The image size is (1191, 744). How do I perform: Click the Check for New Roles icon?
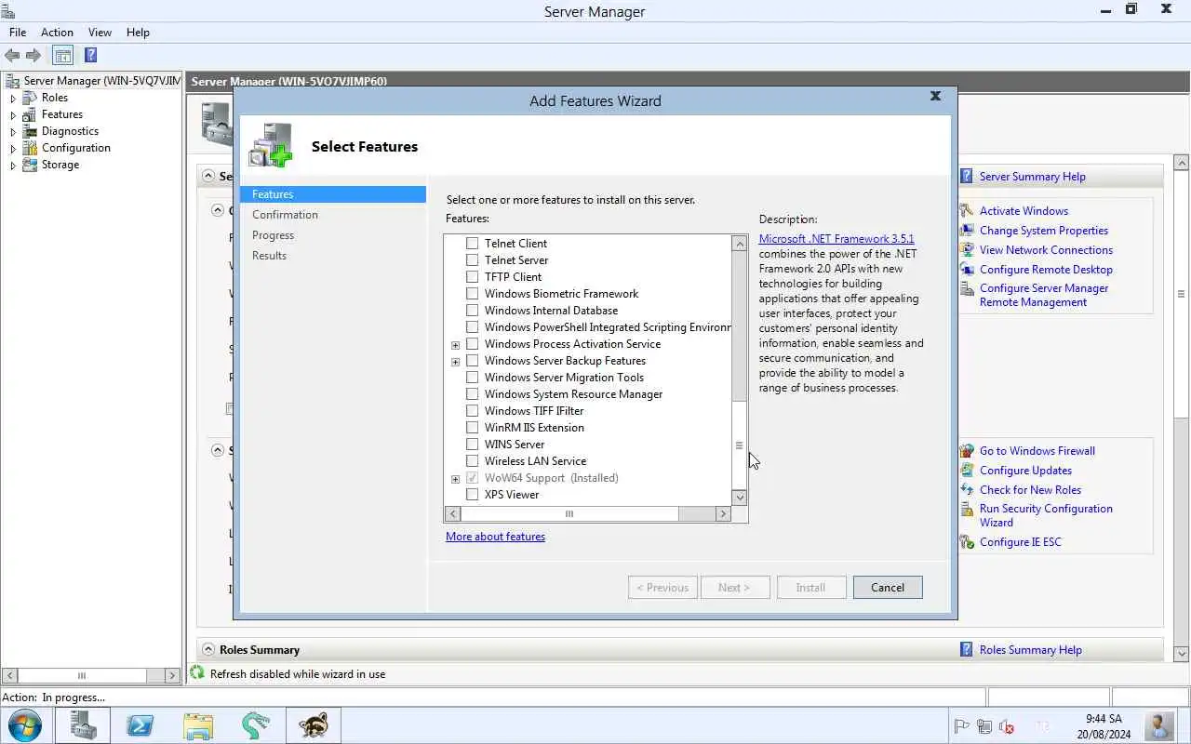point(967,490)
